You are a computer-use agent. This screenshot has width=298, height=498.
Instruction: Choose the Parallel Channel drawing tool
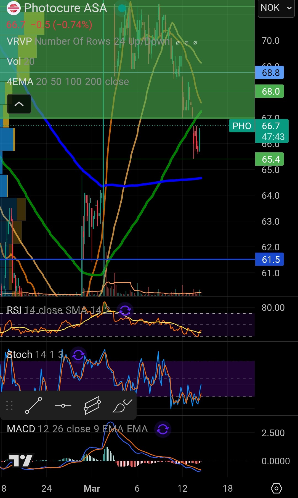click(x=92, y=406)
